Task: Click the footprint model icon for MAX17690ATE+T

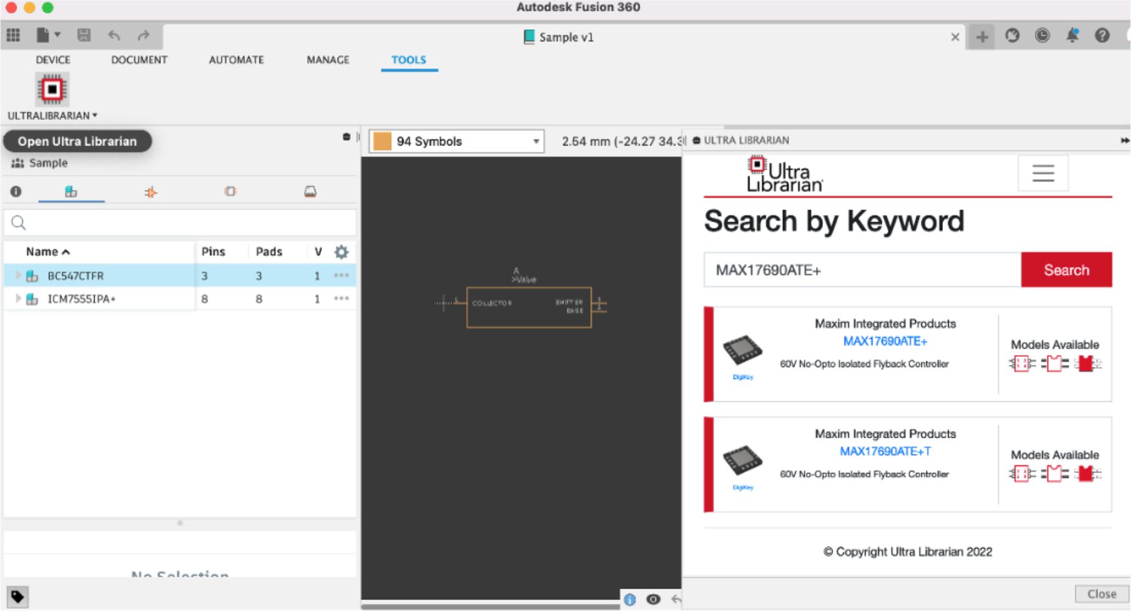Action: (x=1055, y=474)
